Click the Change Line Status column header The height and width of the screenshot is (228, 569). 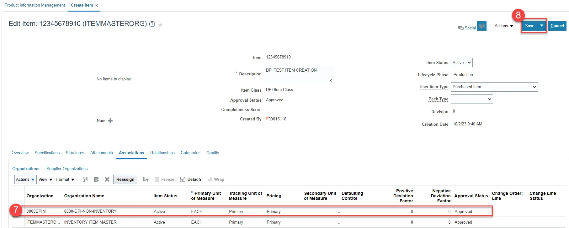(543, 196)
